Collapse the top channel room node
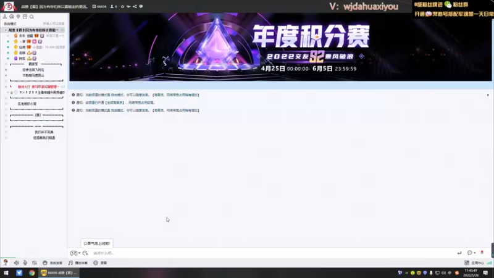The image size is (494, 278). (6, 30)
